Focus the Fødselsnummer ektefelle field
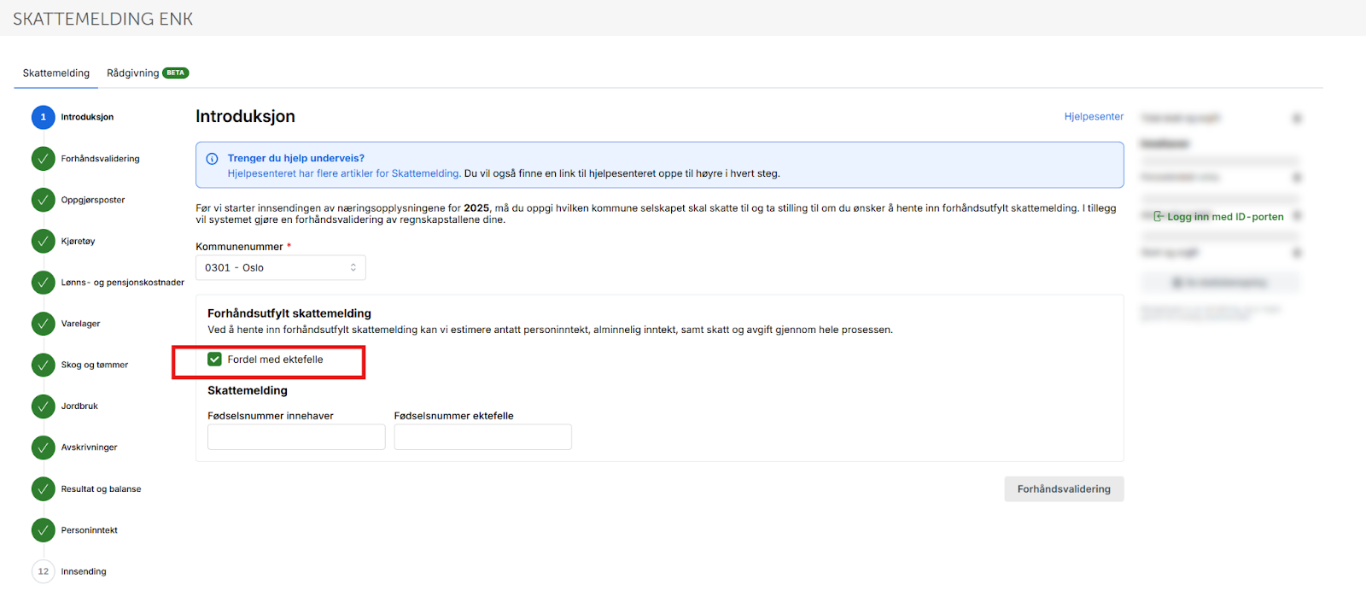 click(x=482, y=437)
